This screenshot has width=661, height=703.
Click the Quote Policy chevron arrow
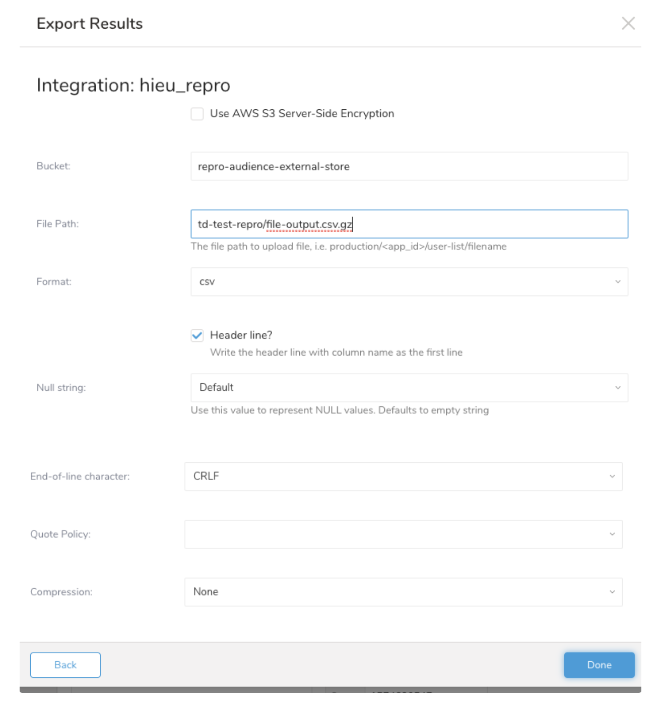pyautogui.click(x=612, y=534)
